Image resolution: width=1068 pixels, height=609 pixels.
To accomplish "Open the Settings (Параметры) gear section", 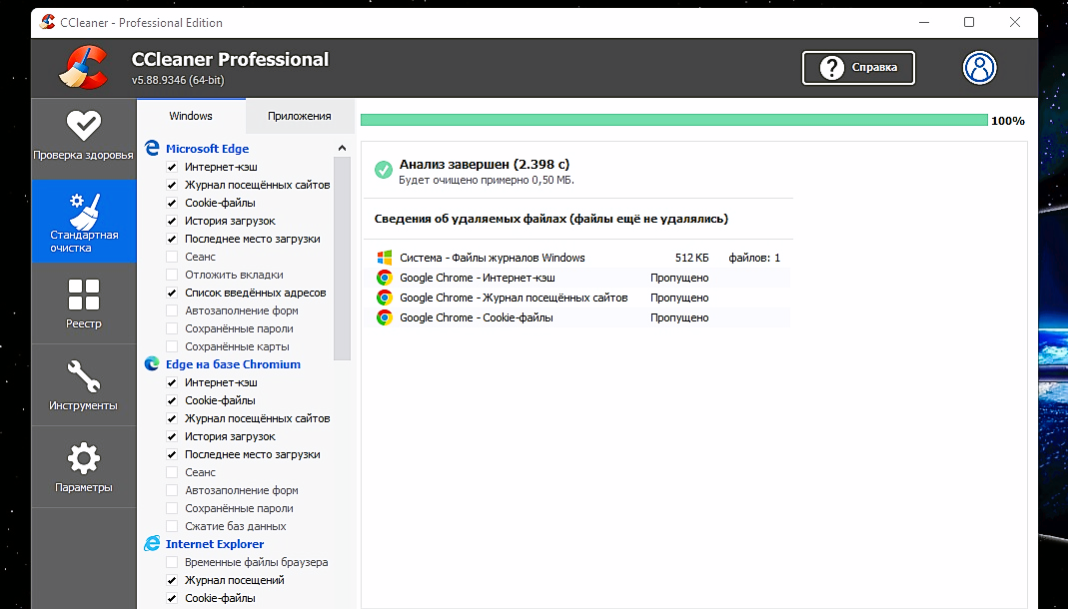I will click(x=83, y=467).
